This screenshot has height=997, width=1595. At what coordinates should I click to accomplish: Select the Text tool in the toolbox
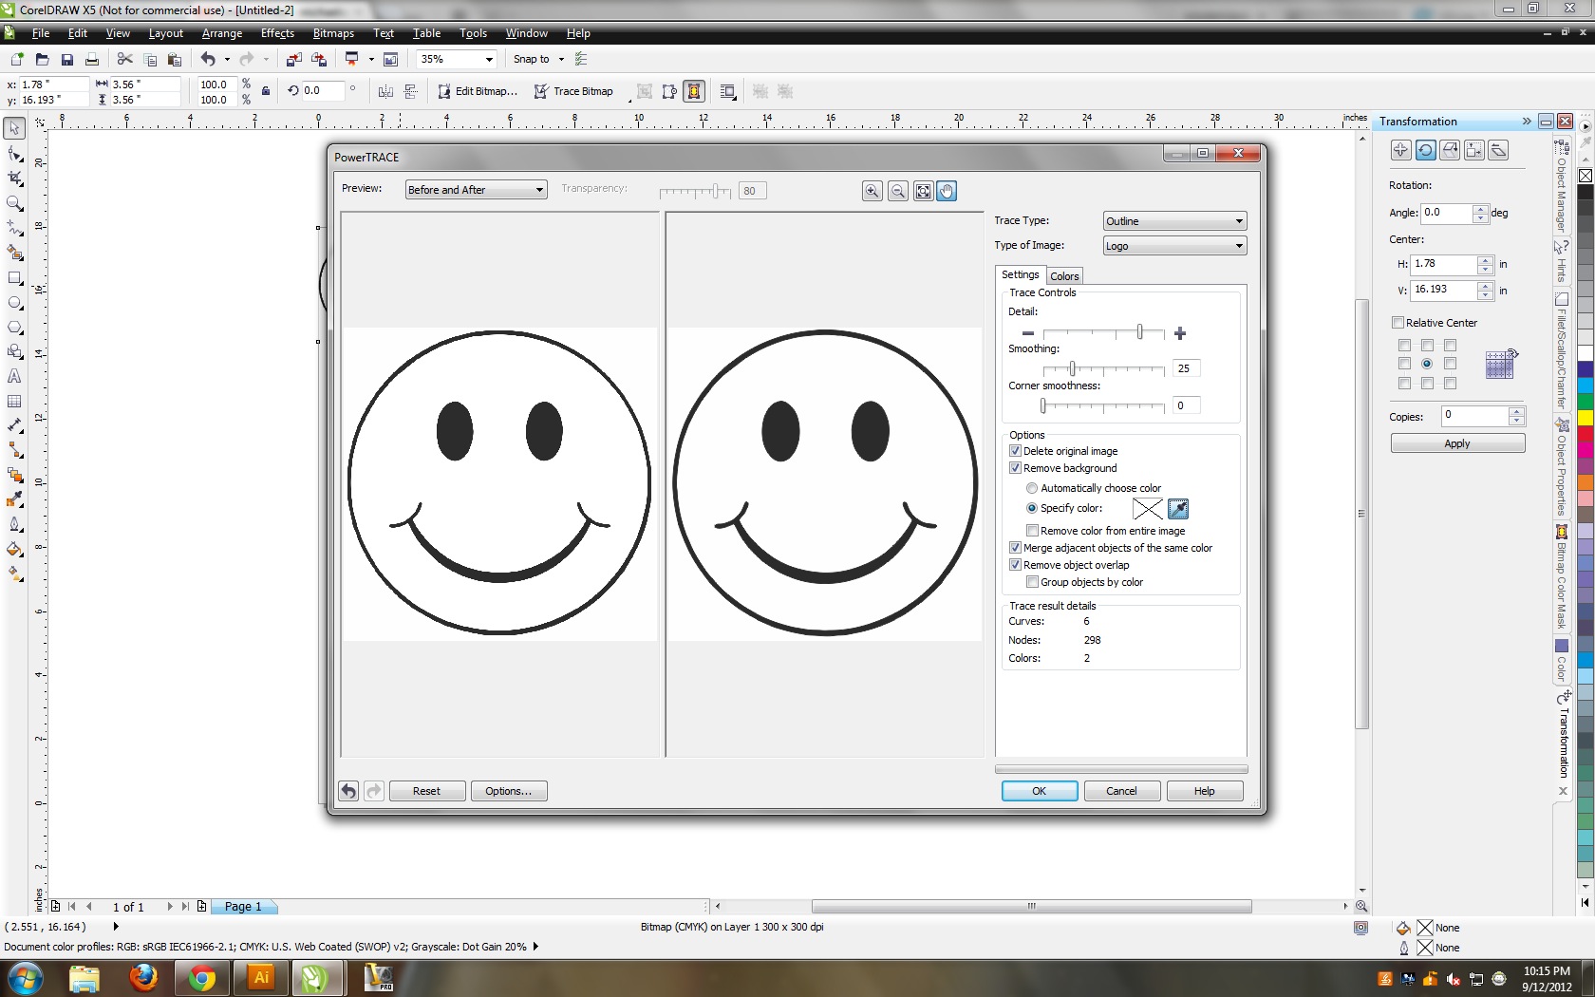point(14,376)
